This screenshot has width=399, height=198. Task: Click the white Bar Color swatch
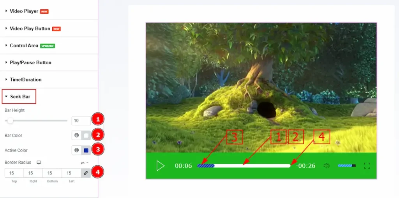click(x=86, y=135)
